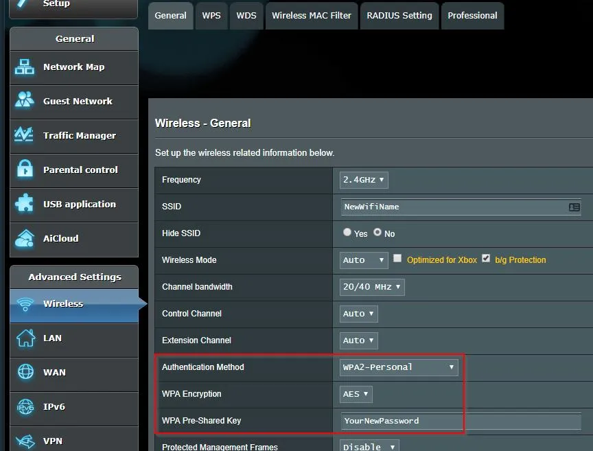Viewport: 593px width, 451px height.
Task: Open the Extension Channel dropdown
Action: coord(358,340)
